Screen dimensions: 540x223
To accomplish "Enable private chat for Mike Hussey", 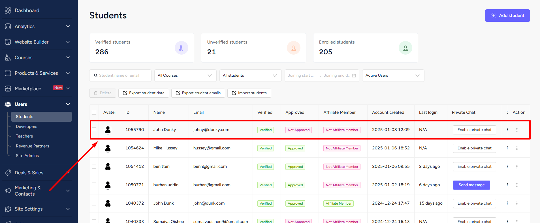I will [x=475, y=148].
